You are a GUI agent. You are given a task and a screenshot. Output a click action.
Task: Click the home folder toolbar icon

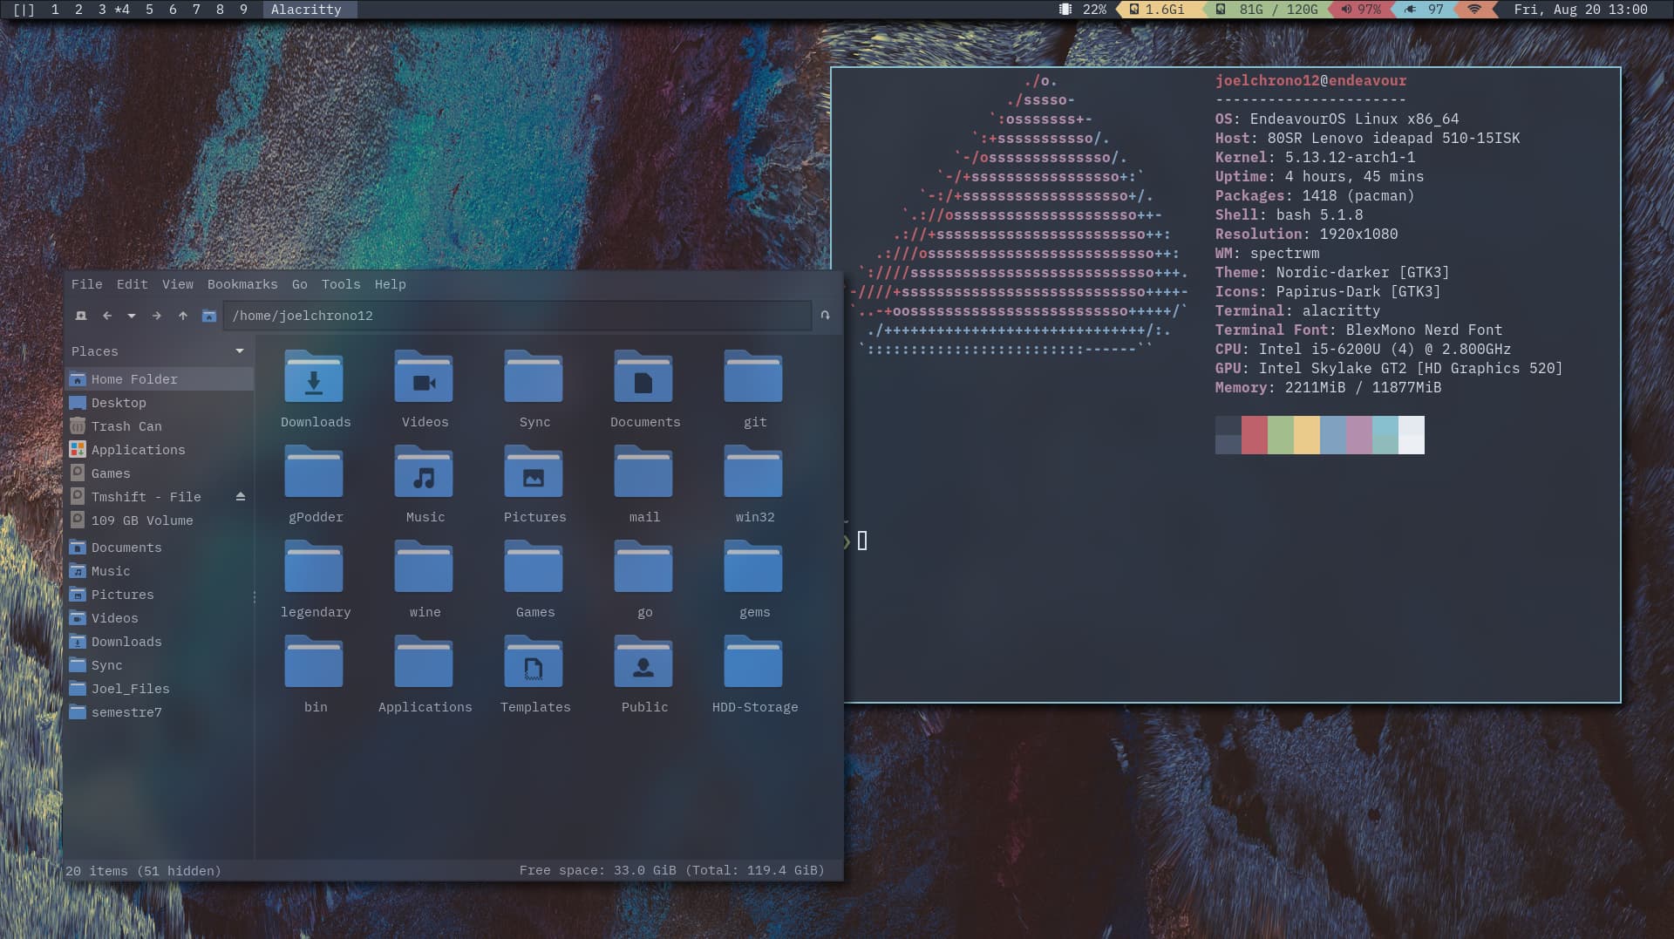click(209, 316)
